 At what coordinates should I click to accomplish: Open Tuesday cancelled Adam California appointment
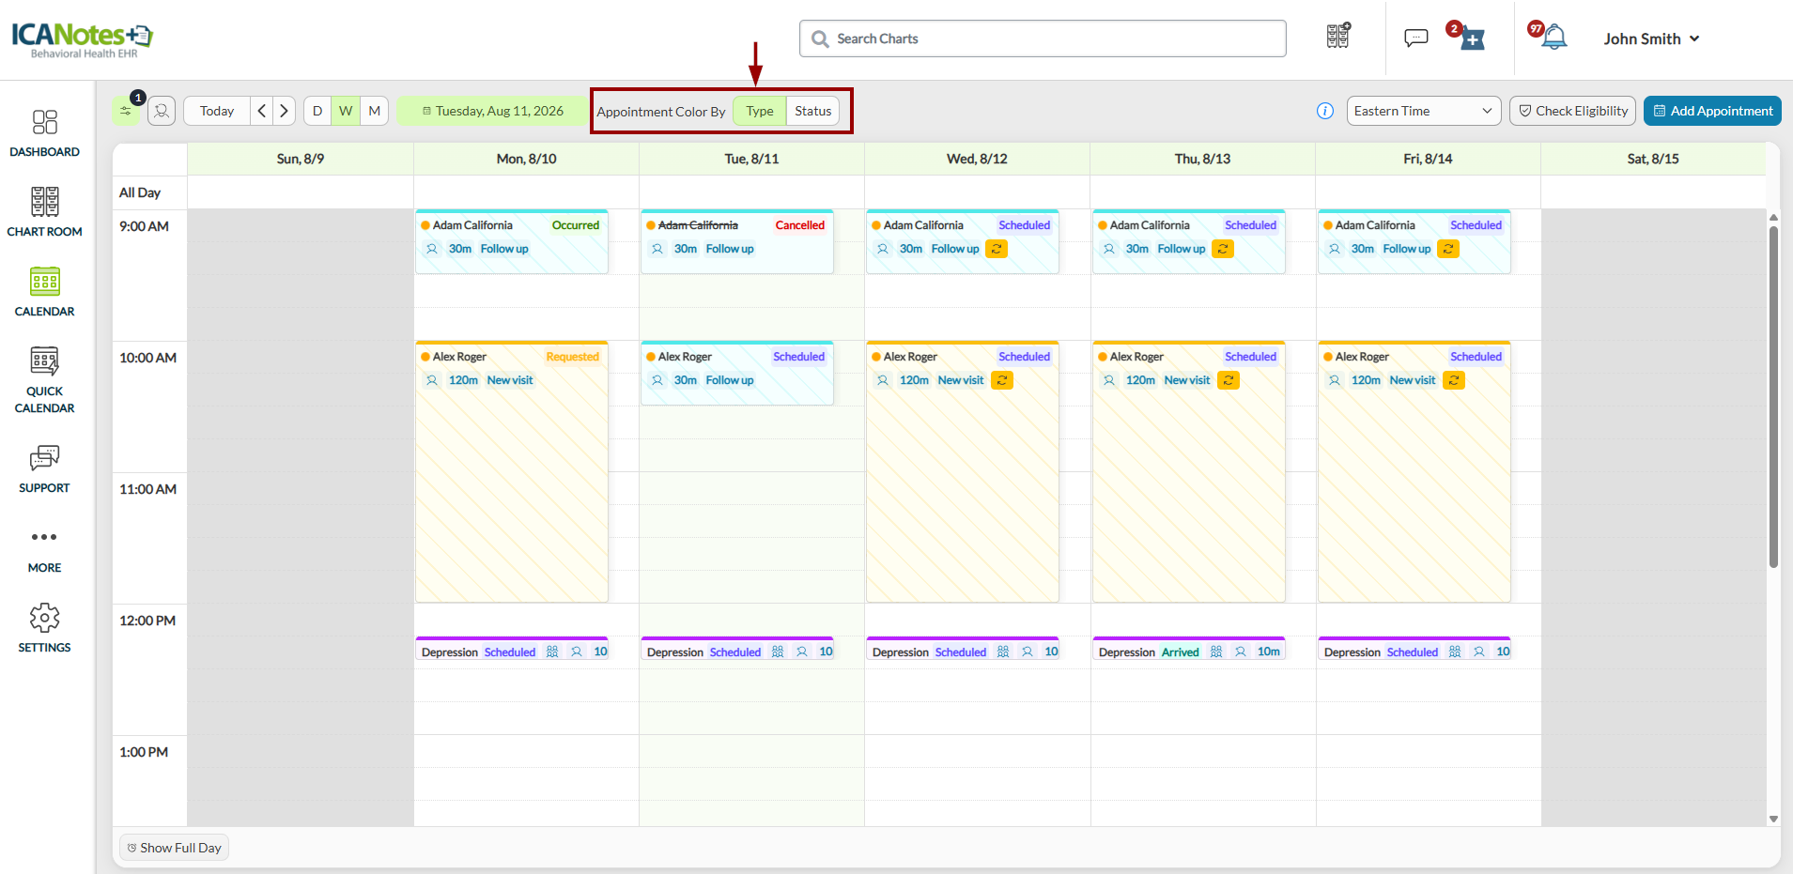(x=737, y=242)
